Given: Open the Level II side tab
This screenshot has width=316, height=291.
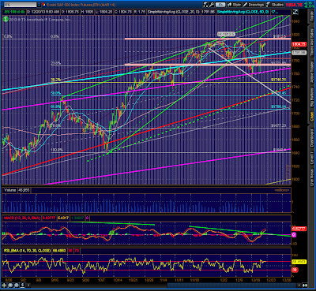Looking at the screenshot, I should (x=312, y=159).
